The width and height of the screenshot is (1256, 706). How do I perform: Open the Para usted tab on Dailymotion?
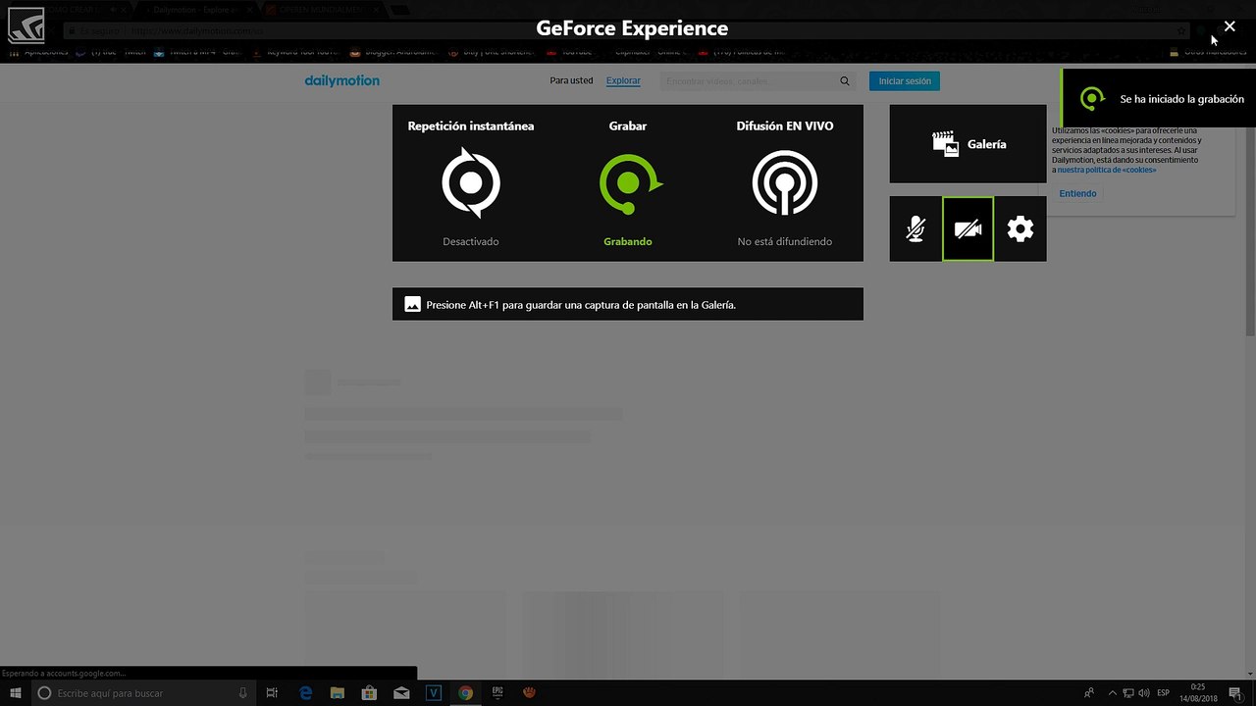571,80
